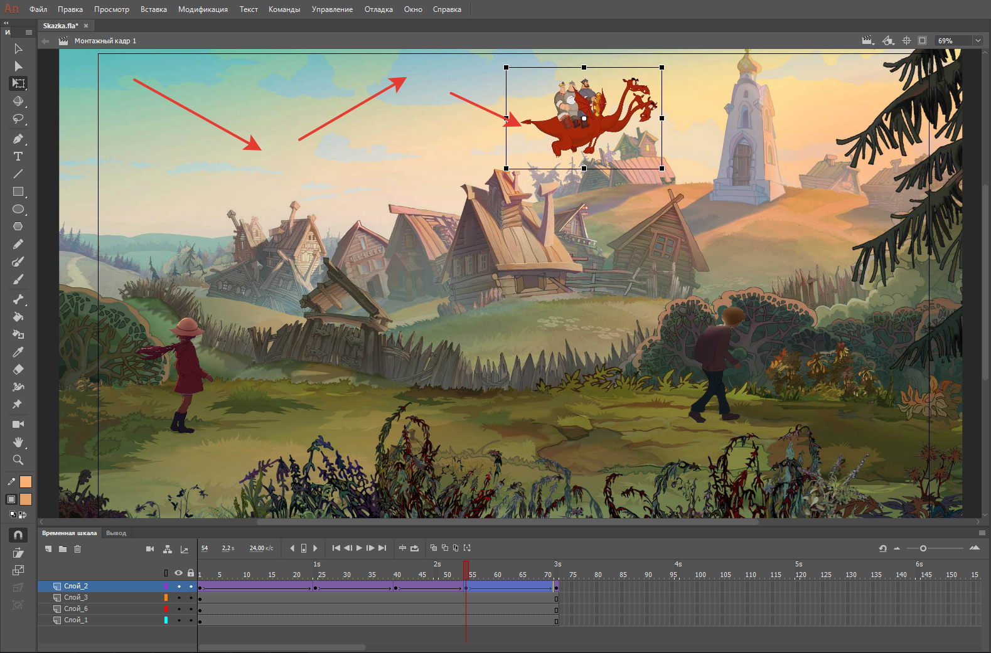Image resolution: width=991 pixels, height=653 pixels.
Task: Select the Pencil tool
Action: click(x=18, y=244)
